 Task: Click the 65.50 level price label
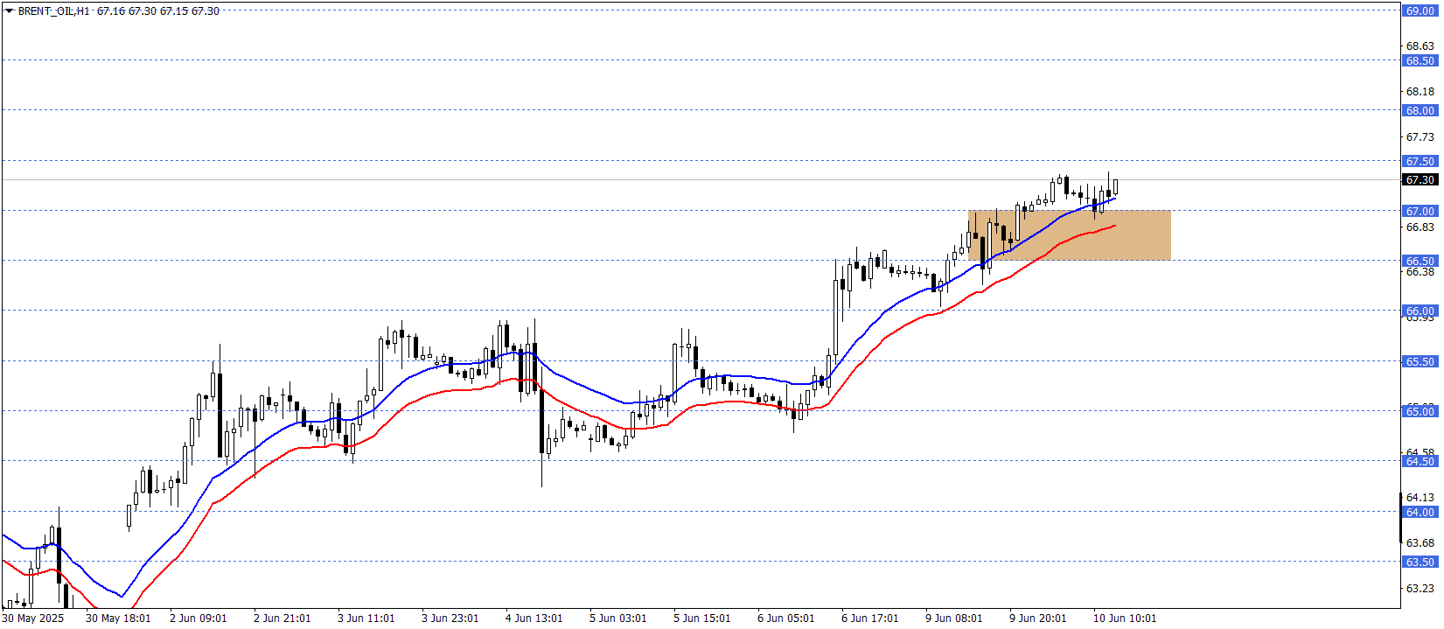[1420, 361]
